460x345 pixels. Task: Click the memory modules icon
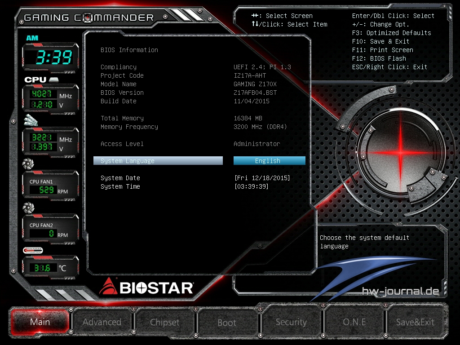31,120
